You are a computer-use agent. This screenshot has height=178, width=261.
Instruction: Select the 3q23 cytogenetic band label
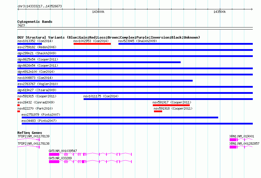click(21, 25)
